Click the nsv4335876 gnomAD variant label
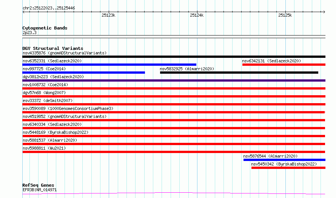 coord(65,53)
